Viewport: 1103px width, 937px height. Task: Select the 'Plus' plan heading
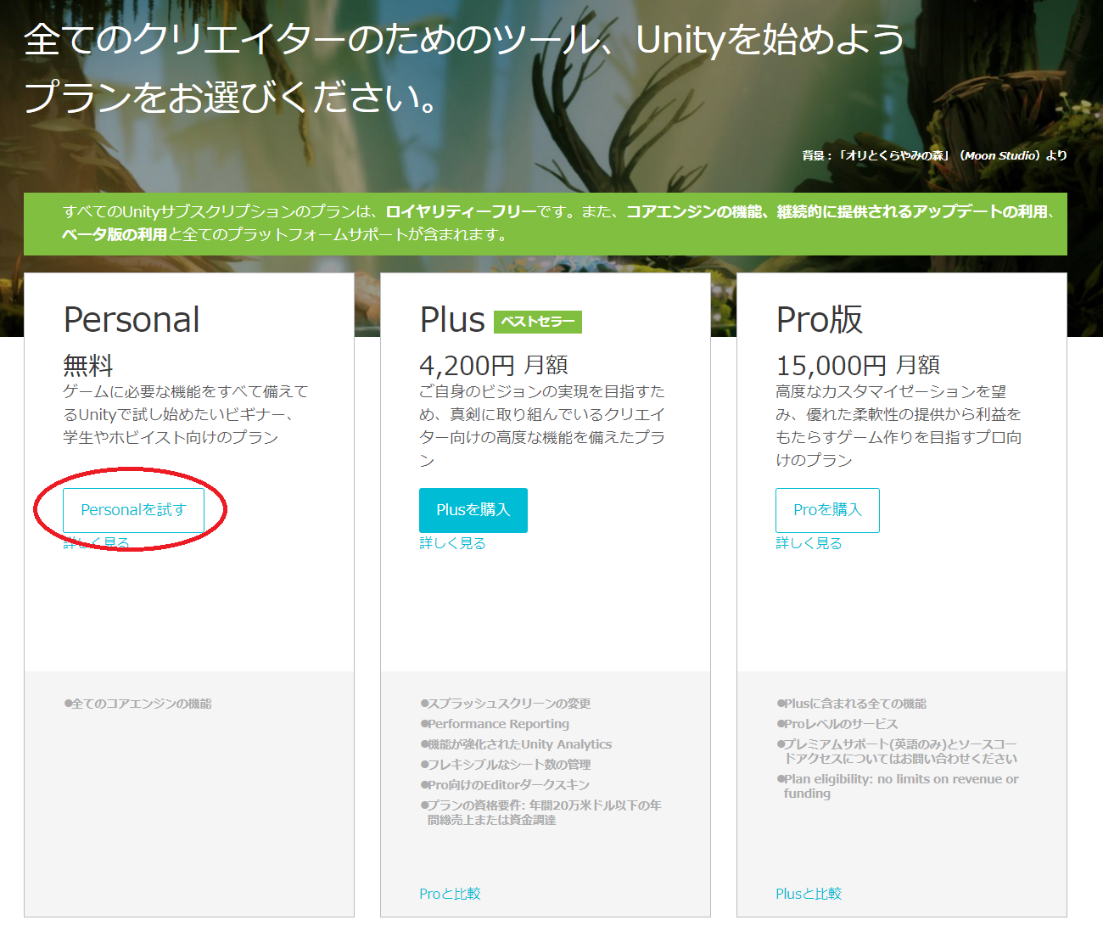tap(452, 320)
